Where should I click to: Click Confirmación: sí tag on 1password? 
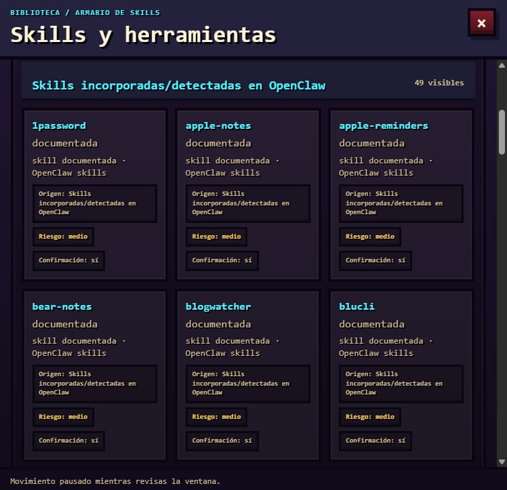tap(68, 260)
